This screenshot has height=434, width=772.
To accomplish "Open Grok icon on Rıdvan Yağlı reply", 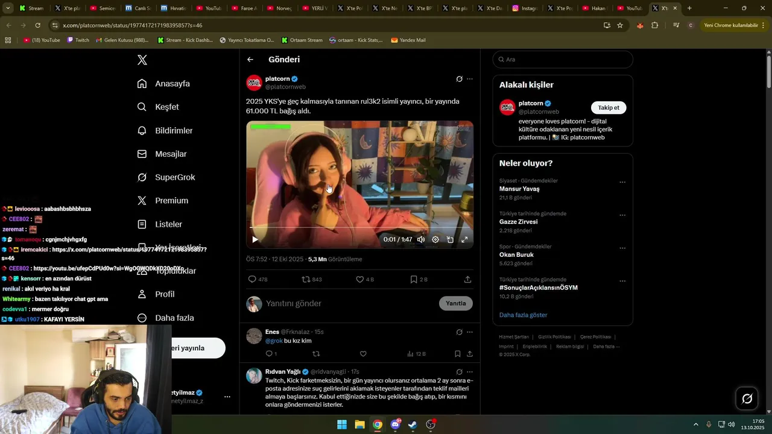I will [x=459, y=372].
